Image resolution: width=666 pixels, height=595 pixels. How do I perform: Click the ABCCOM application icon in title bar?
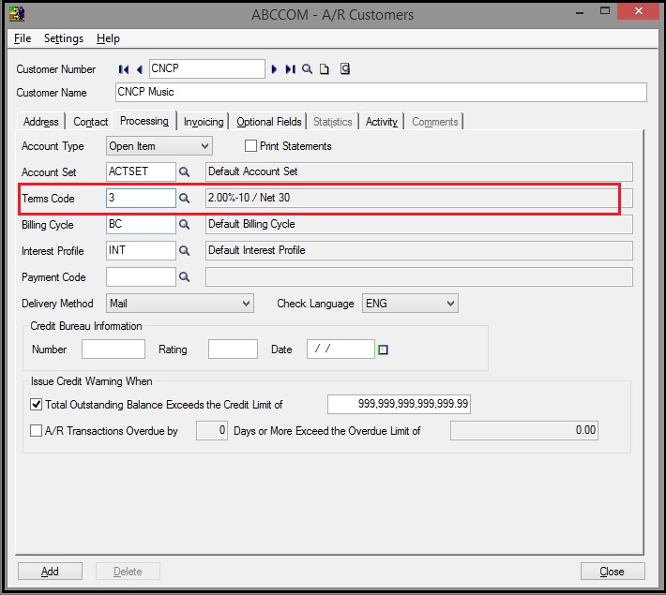[17, 14]
